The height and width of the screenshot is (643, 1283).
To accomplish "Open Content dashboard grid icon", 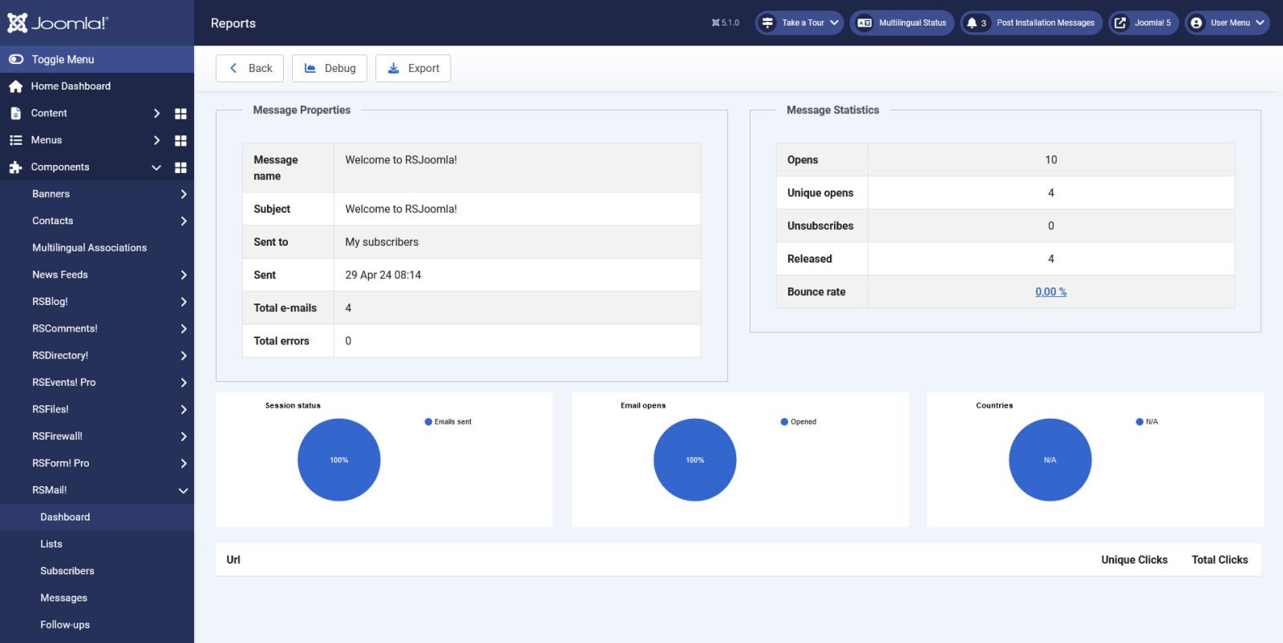I will [x=180, y=114].
